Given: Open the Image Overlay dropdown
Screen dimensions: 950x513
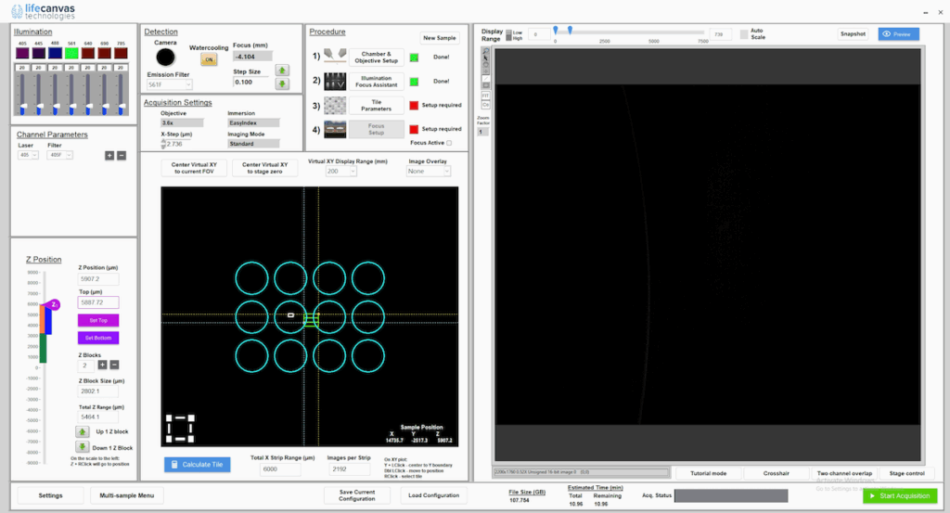Looking at the screenshot, I should click(429, 172).
